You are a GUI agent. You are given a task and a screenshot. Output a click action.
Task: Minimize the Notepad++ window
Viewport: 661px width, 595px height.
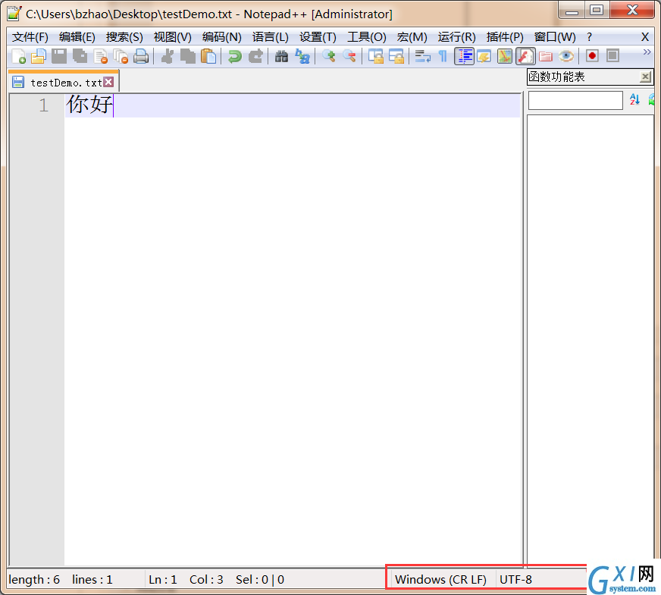[572, 10]
